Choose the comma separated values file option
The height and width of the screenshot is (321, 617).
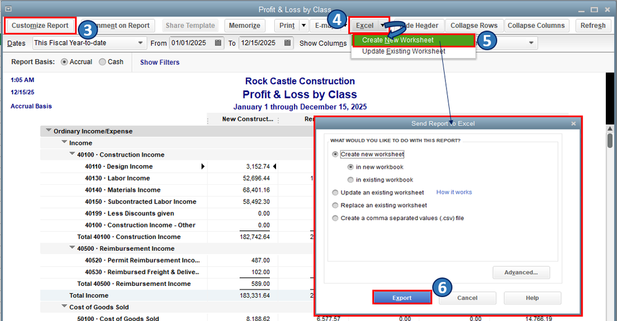coord(335,218)
